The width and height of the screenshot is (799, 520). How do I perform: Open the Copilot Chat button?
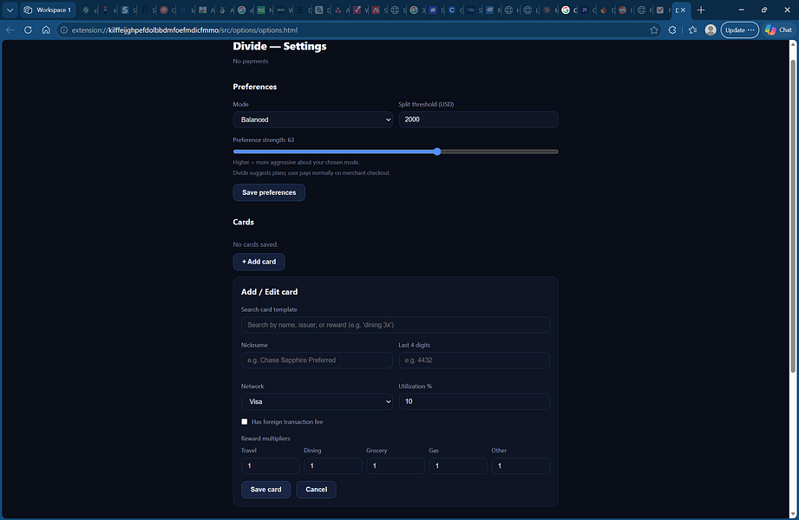click(x=779, y=30)
